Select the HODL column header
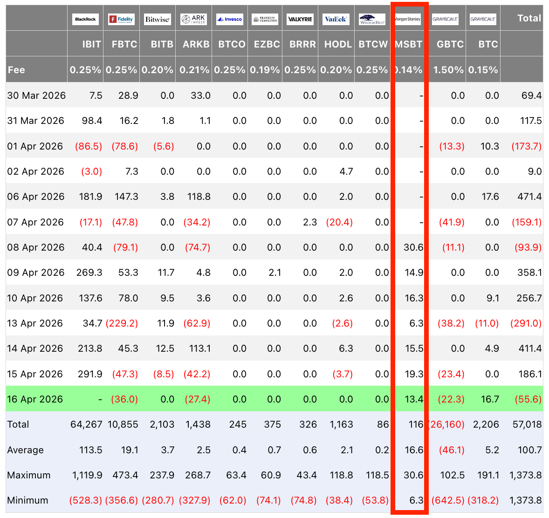 click(x=338, y=44)
